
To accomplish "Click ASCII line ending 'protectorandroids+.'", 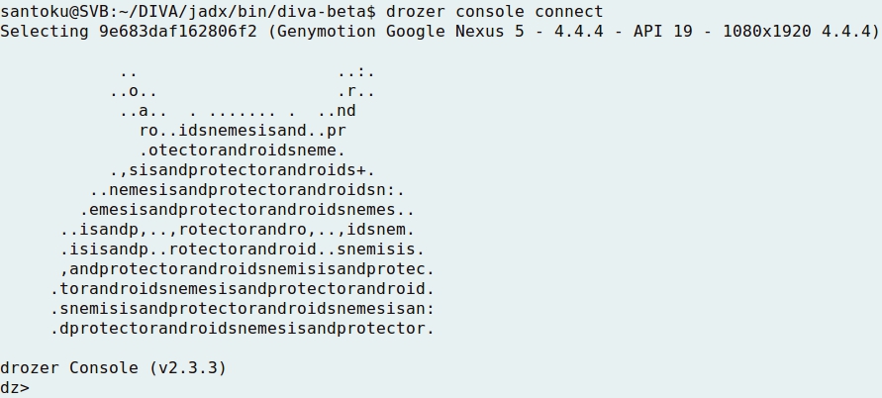I will [x=243, y=169].
